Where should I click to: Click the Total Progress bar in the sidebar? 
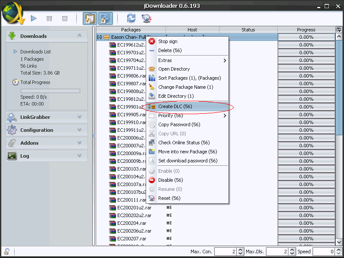(50, 91)
